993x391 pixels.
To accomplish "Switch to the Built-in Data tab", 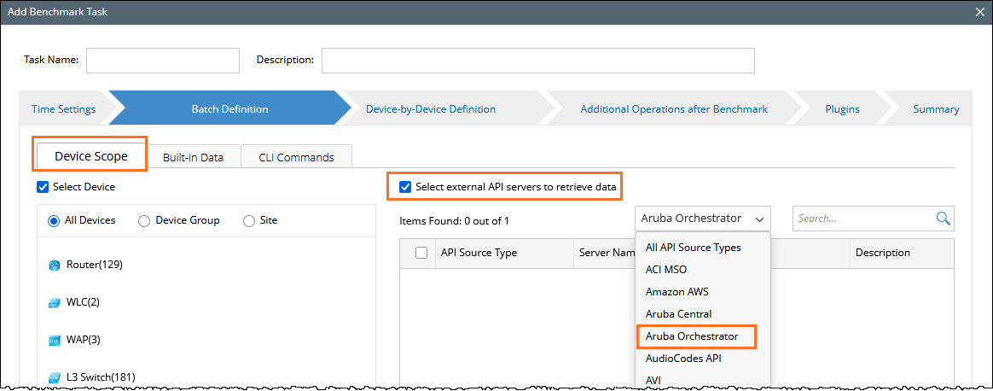I will point(193,157).
